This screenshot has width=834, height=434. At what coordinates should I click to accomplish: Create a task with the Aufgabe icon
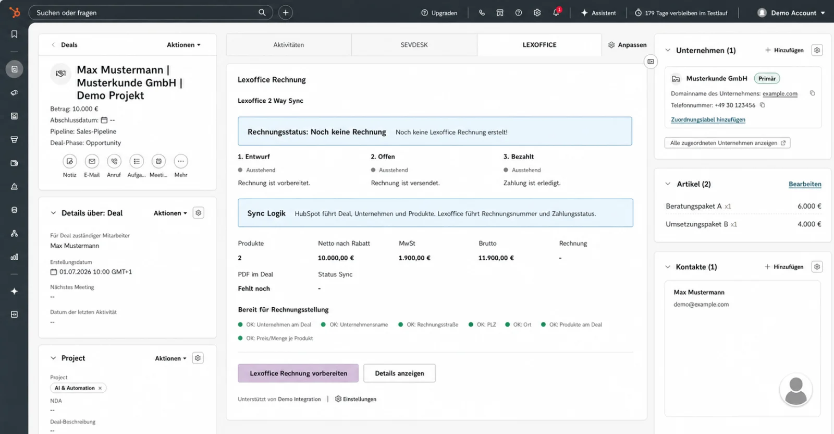tap(137, 161)
